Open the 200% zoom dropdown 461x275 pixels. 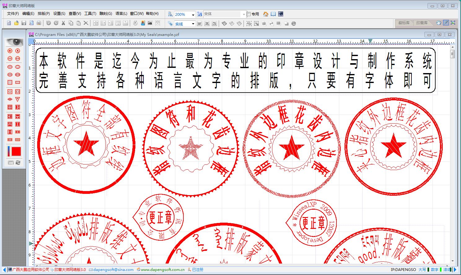[193, 15]
